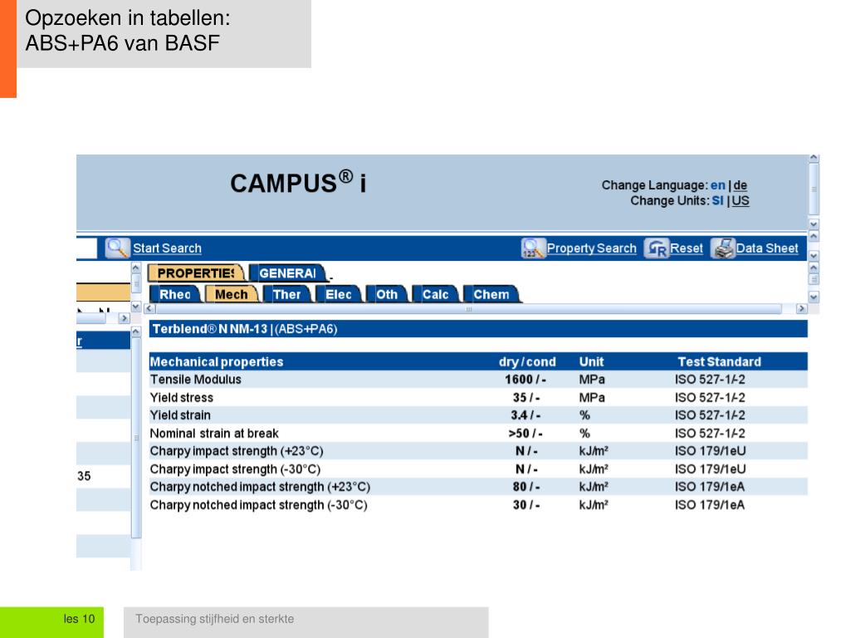850x638 pixels.
Task: Click the Property Search magnifier icon
Action: tap(532, 248)
